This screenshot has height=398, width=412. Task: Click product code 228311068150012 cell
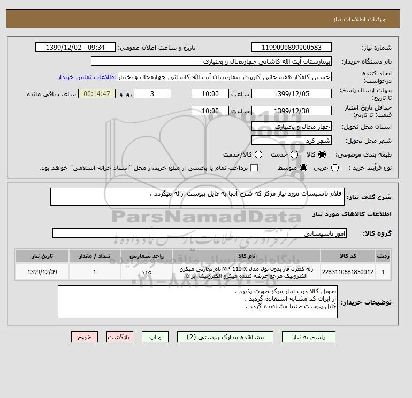click(x=348, y=272)
